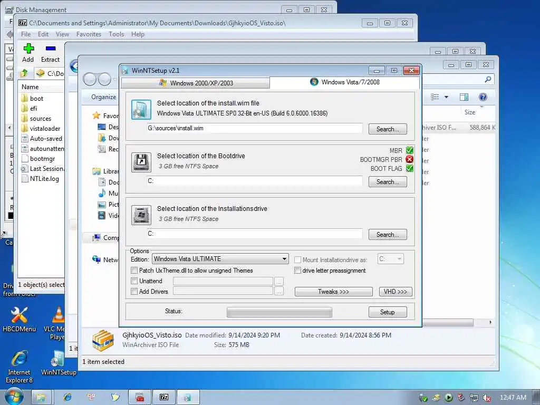540x405 pixels.
Task: Enable Patch UxTheme.dll checkbox
Action: click(x=134, y=271)
